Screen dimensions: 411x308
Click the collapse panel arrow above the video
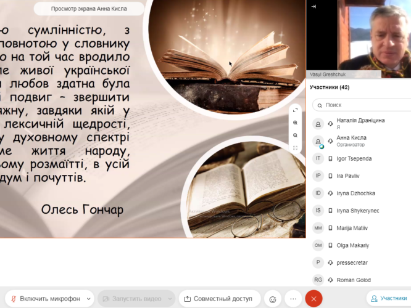[x=313, y=6]
